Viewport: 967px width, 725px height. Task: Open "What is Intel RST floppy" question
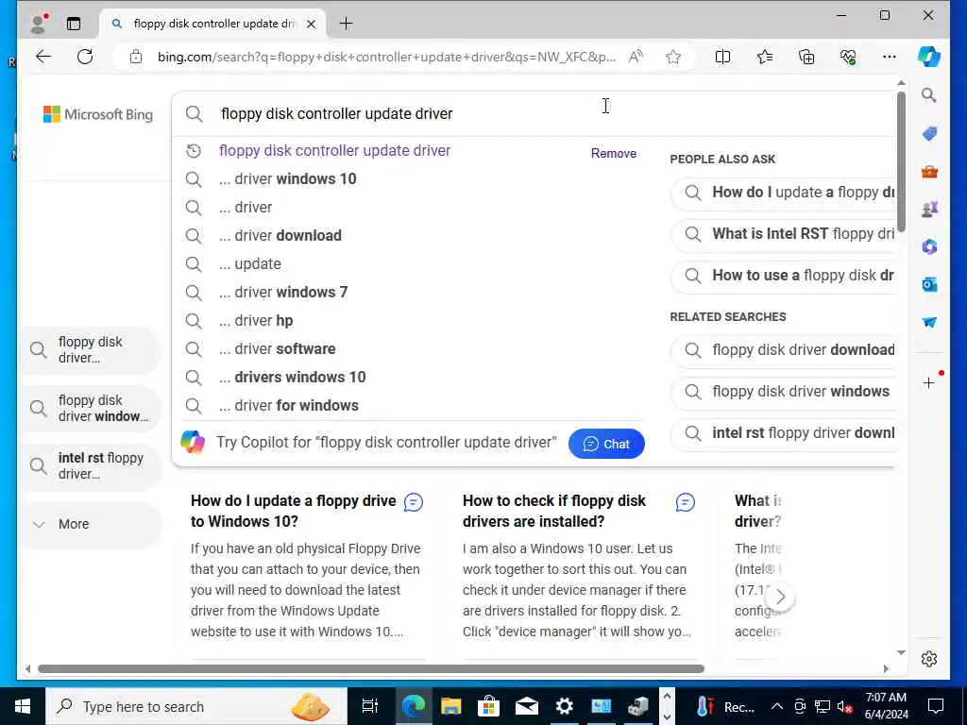coord(783,234)
